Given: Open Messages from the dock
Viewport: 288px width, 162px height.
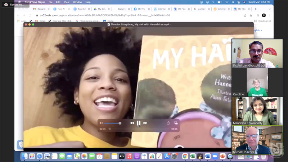Looking at the screenshot, I should coord(62,156).
